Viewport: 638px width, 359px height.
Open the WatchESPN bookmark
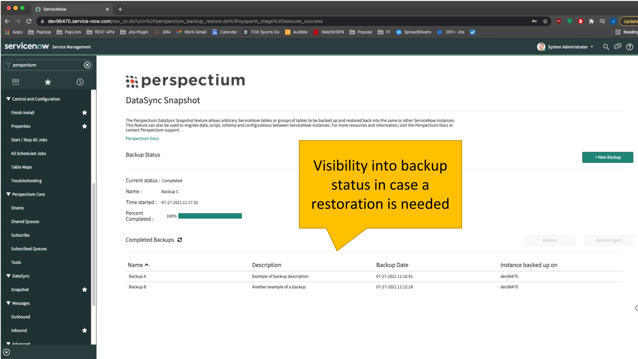329,32
